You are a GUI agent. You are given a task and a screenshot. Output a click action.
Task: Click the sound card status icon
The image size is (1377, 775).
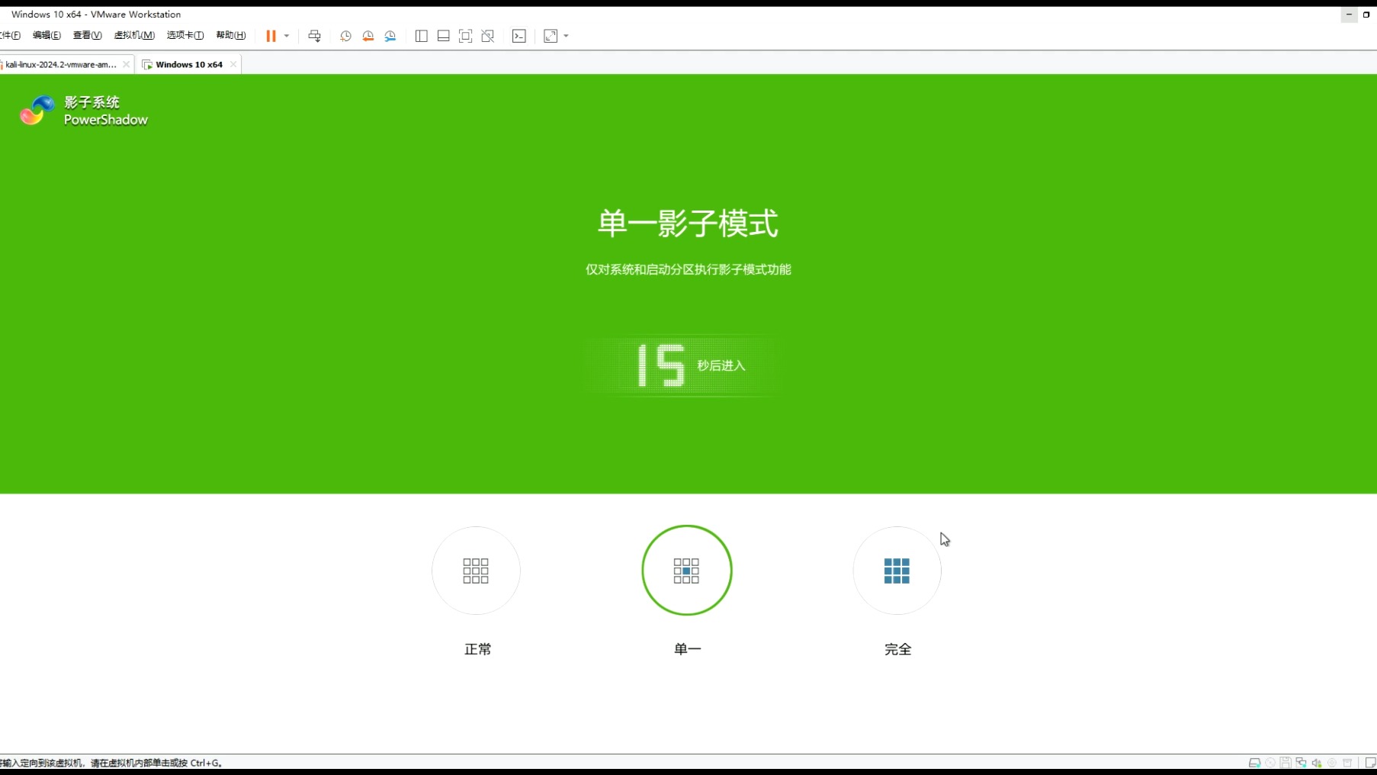[x=1317, y=763]
